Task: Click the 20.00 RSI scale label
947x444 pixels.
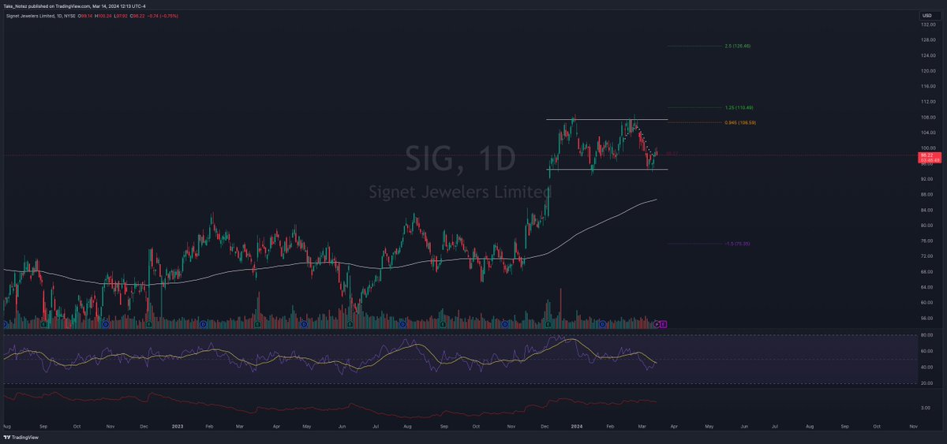Action: click(x=926, y=383)
